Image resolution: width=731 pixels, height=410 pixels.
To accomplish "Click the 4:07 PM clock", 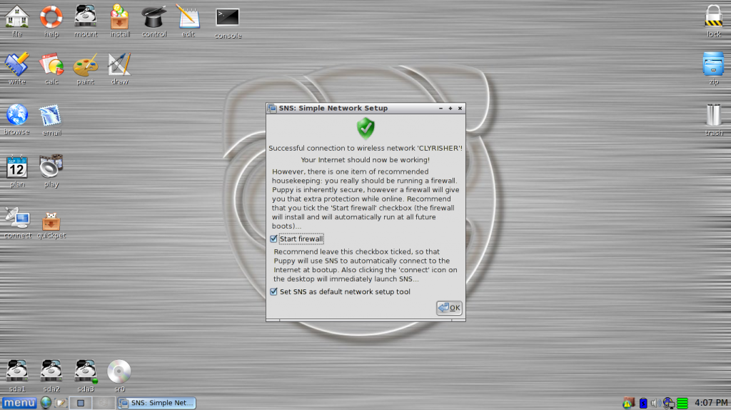I will click(711, 403).
